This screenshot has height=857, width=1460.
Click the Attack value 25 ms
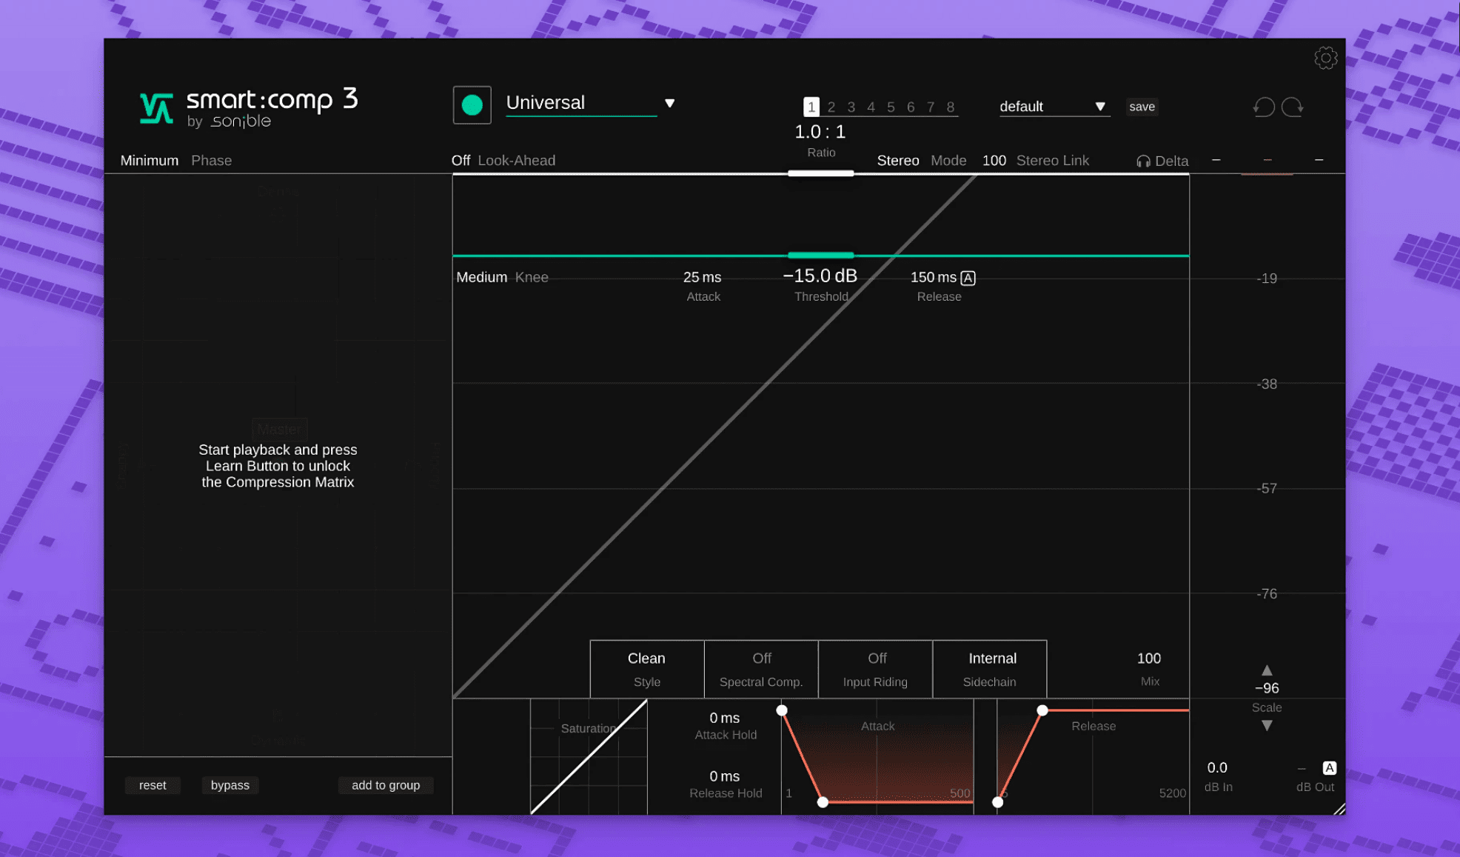click(x=702, y=277)
